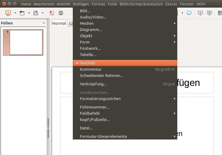Click the comment note icon in toolbar
This screenshot has height=155, width=222.
pos(189,13)
